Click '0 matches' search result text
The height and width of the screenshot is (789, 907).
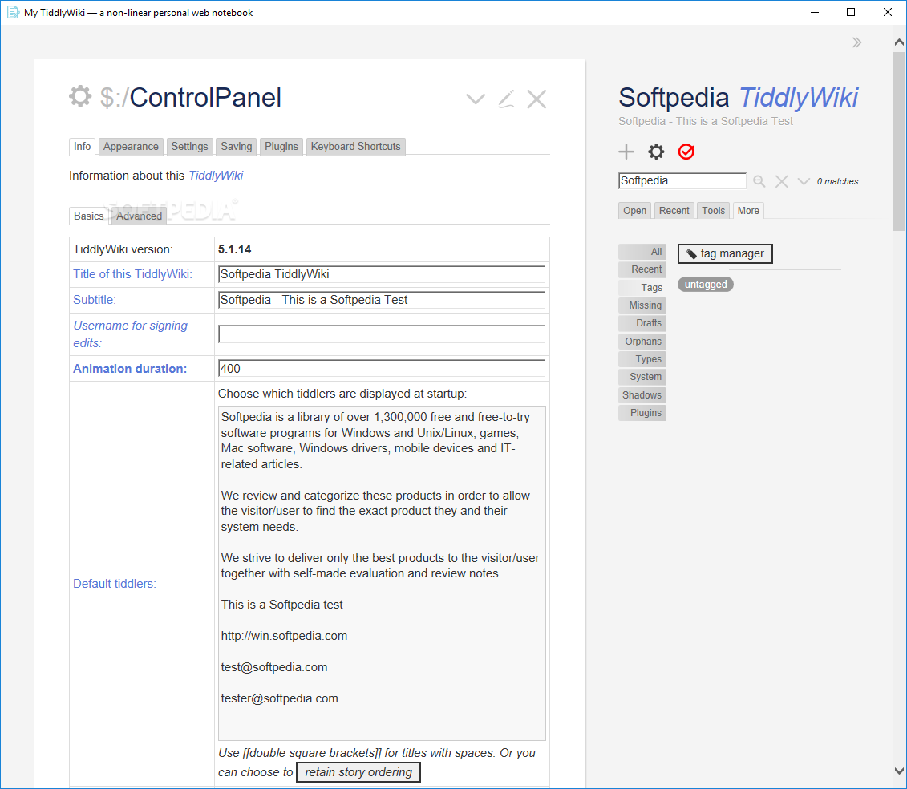coord(837,182)
